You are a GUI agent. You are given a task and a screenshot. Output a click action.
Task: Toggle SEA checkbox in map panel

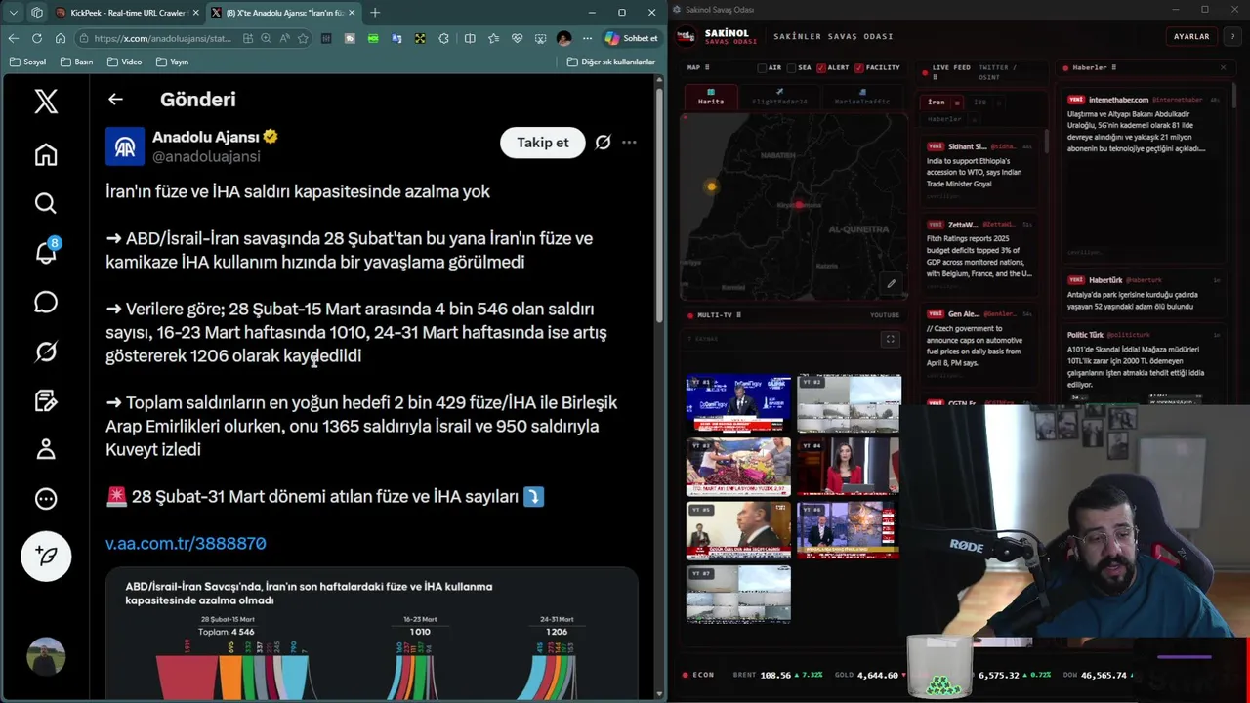coord(791,68)
